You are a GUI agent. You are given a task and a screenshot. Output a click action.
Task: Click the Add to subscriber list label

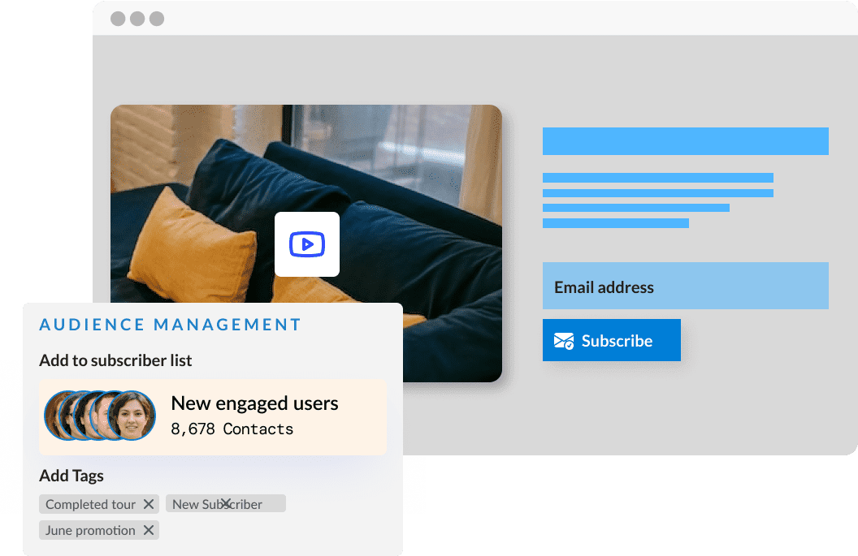click(x=115, y=360)
